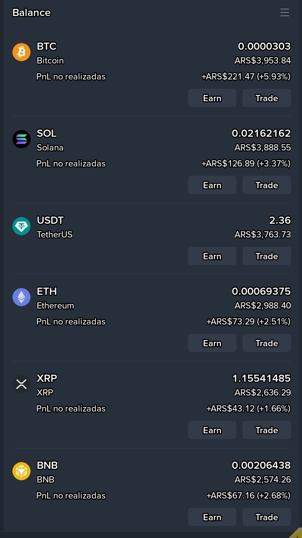302x538 pixels.
Task: Open Earn for Solana
Action: (212, 185)
